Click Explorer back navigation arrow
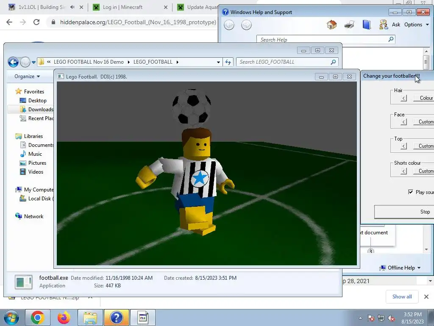Screen dimensions: 434x326 click(x=13, y=62)
